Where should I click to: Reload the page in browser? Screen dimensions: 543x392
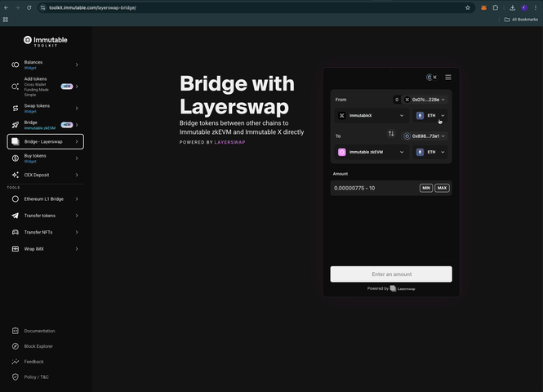[29, 7]
